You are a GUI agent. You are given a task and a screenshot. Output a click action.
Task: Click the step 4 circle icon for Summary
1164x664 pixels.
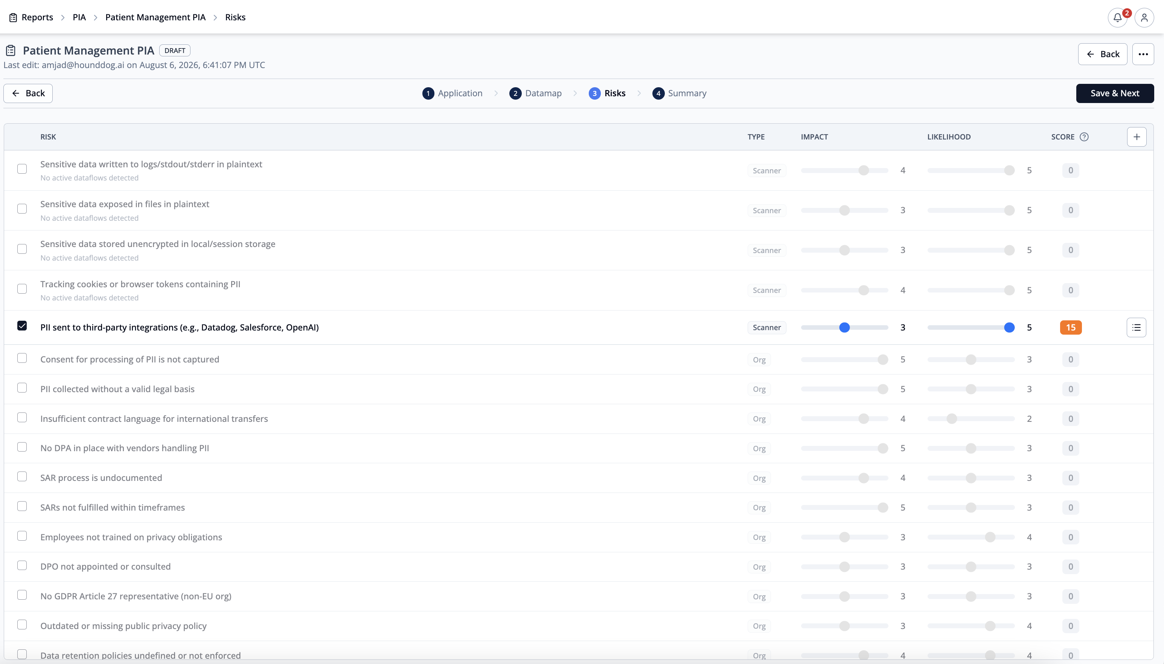(658, 94)
